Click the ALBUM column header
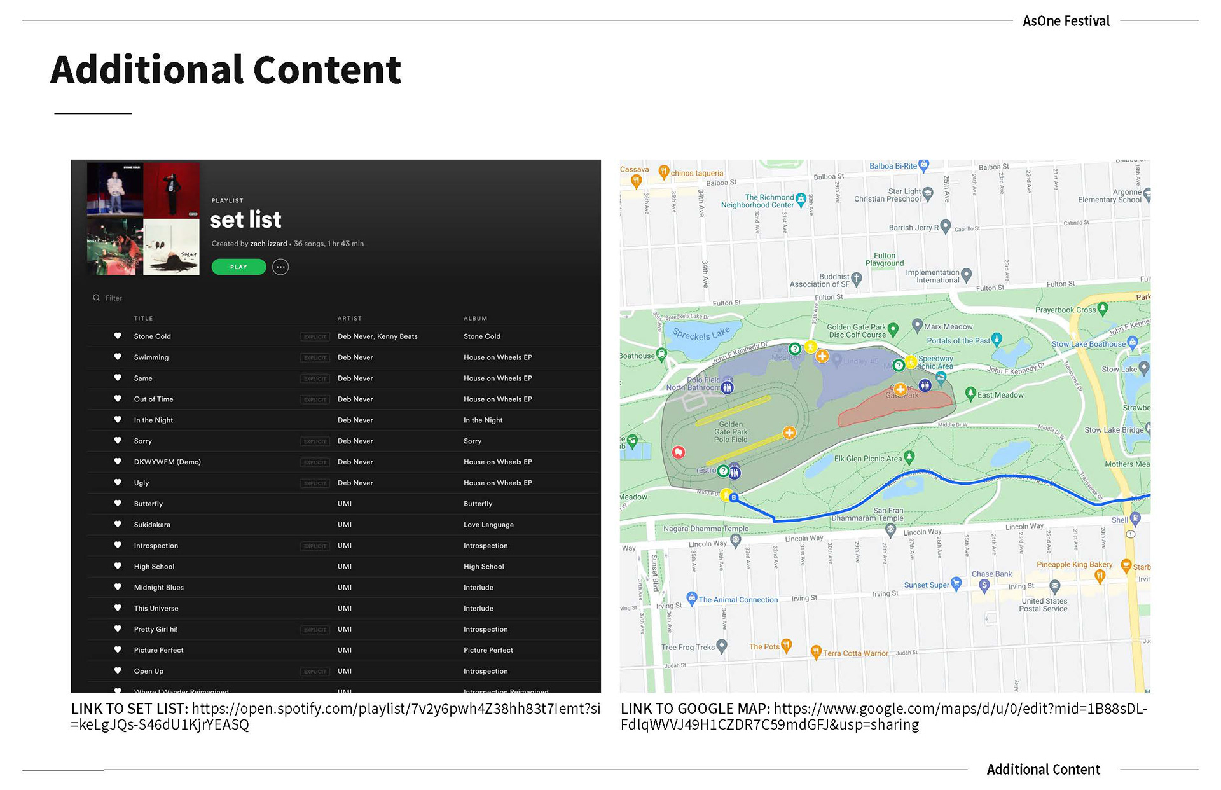This screenshot has height=790, width=1221. pos(475,318)
